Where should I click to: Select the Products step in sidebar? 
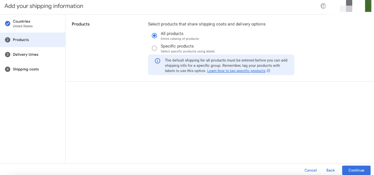pos(33,40)
